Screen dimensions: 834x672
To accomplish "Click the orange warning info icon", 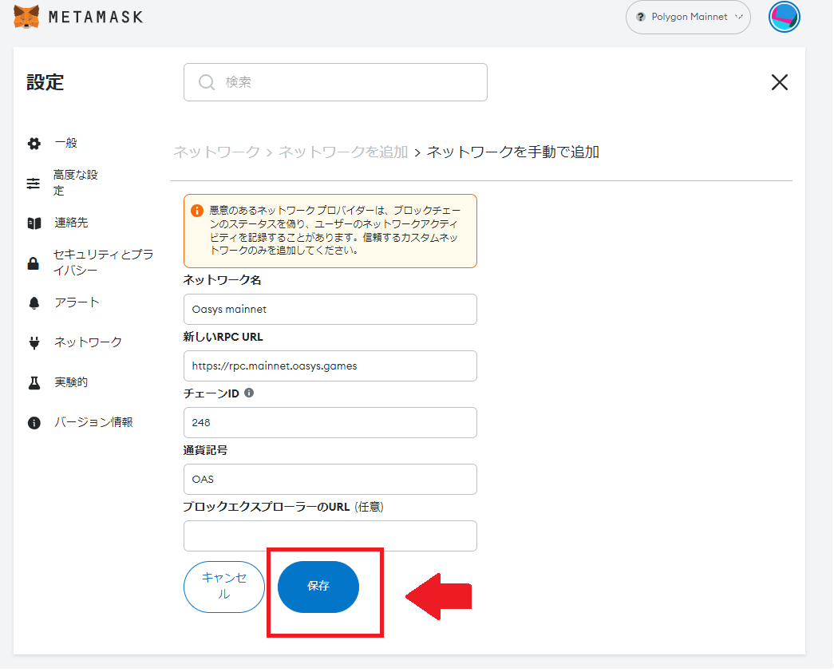I will [x=197, y=211].
